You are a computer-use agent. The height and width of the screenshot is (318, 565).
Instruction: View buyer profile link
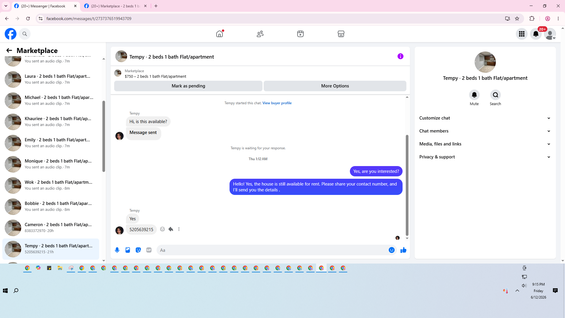click(x=277, y=103)
